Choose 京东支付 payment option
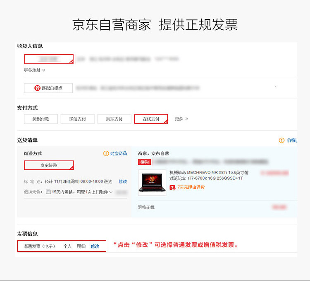Viewport: 310px width, 281px height. coord(114,119)
